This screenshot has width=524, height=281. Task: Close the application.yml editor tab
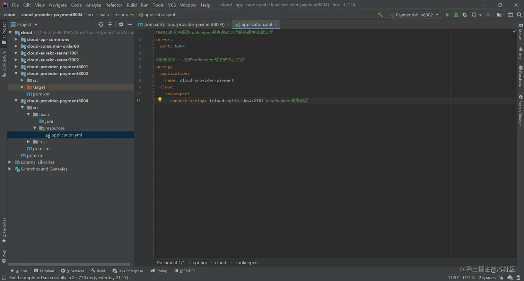coord(276,24)
